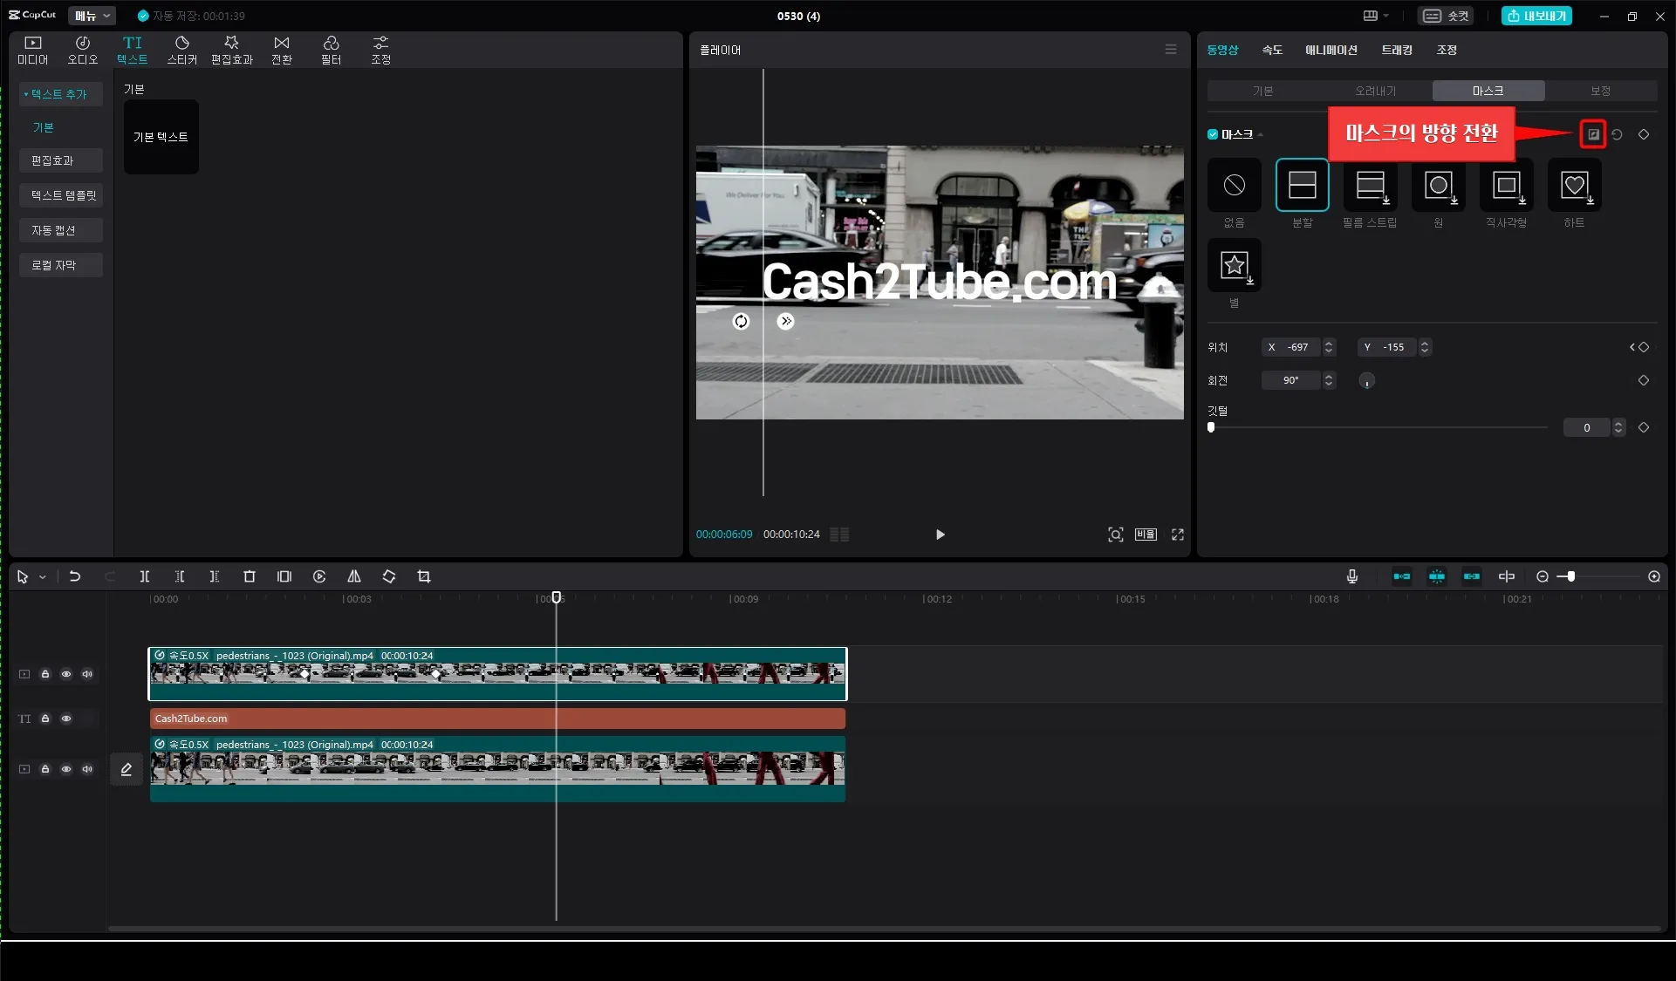Select the heart mask shape
Screen dimensions: 1676x981
tap(1574, 186)
